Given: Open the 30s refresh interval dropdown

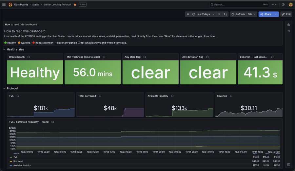Looking at the screenshot, I should click(251, 14).
